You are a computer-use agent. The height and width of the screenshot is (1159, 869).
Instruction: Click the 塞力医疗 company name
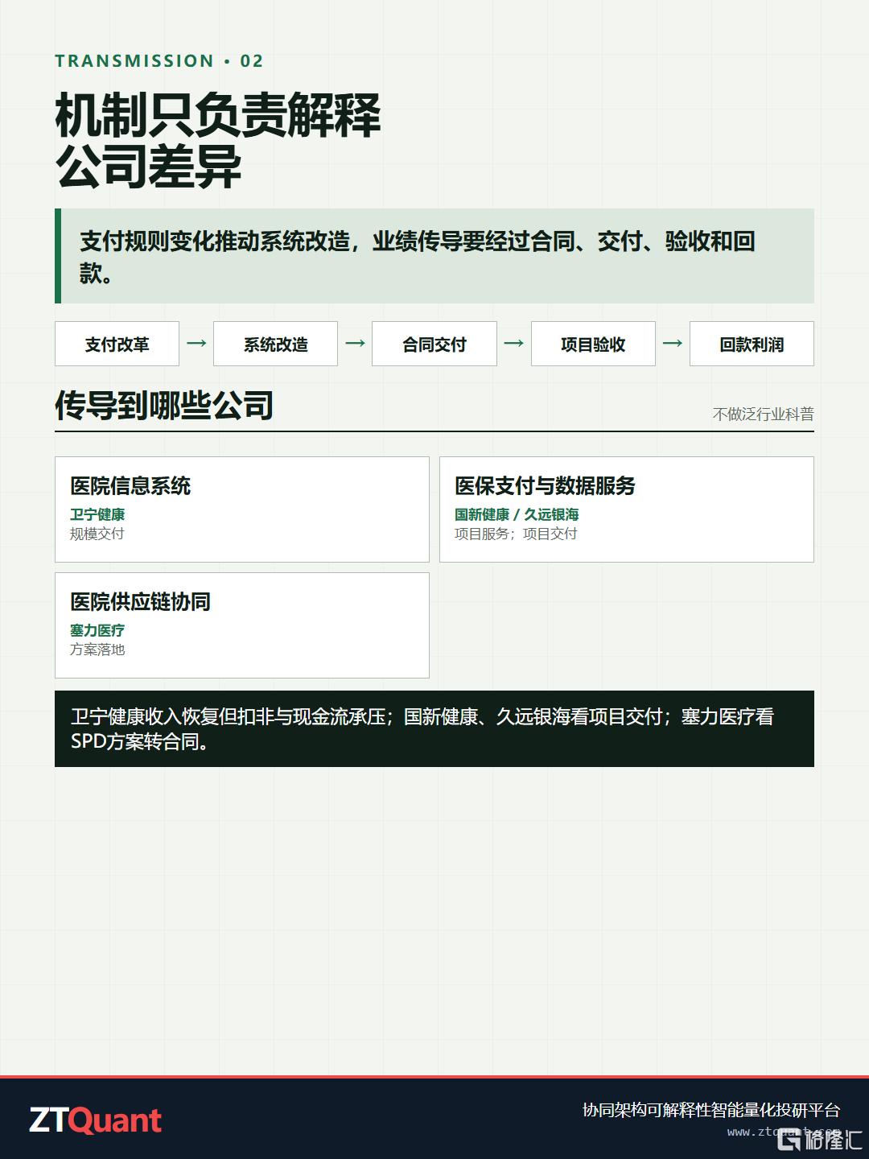(97, 630)
